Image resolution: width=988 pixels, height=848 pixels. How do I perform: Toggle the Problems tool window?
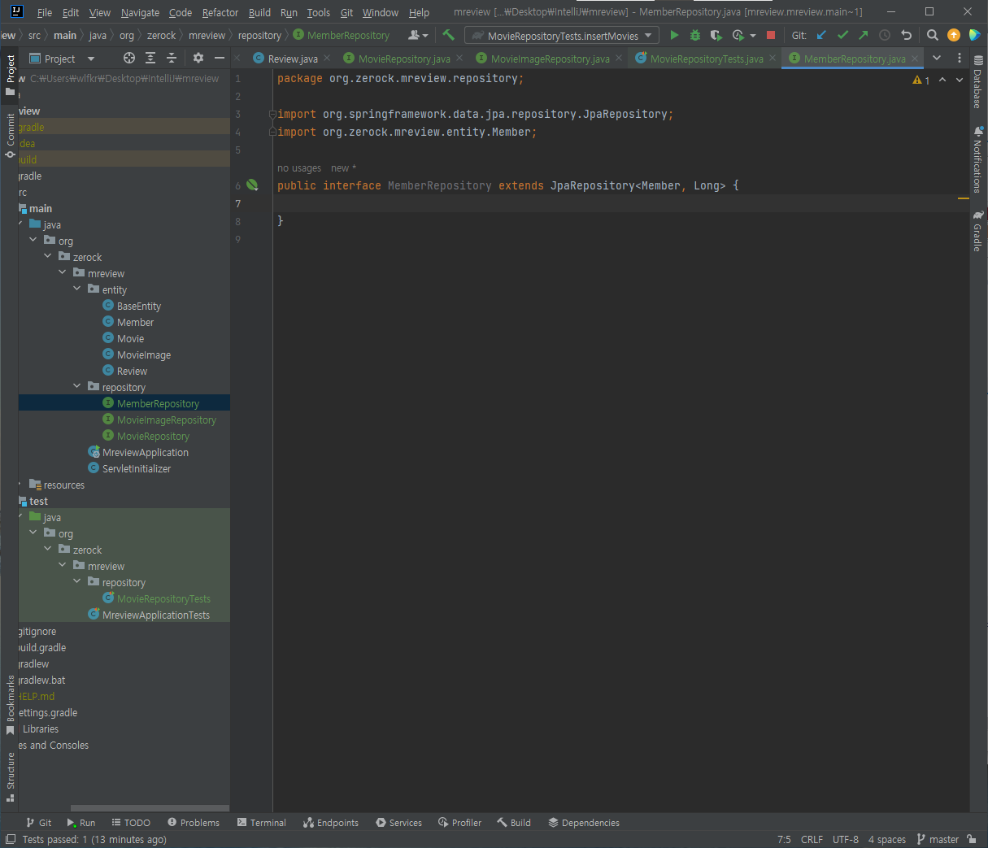tap(194, 823)
